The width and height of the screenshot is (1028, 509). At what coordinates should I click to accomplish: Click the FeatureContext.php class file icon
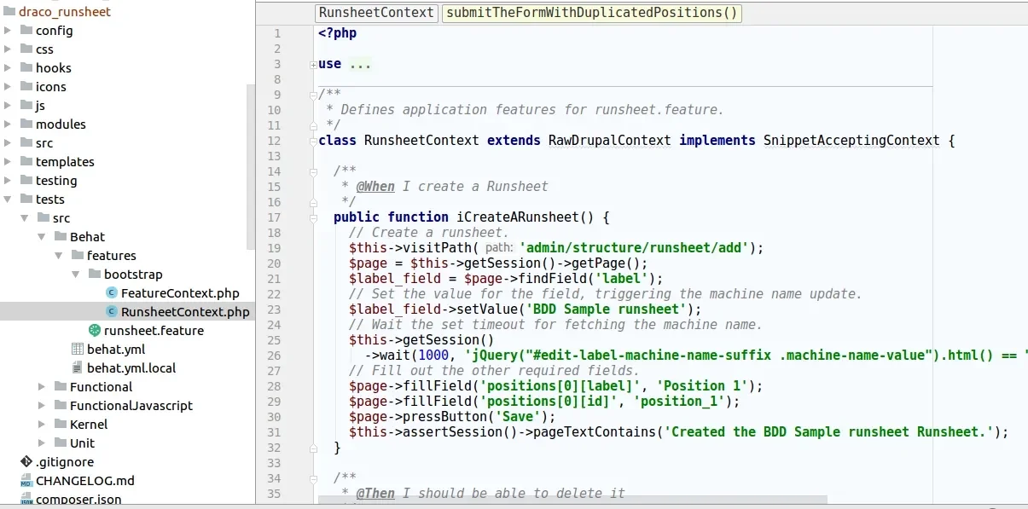pos(111,292)
